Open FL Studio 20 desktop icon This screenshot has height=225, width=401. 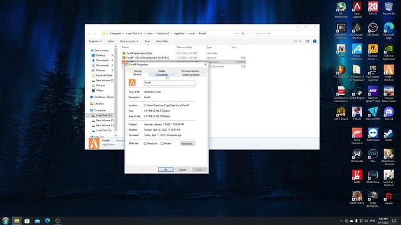coord(341,72)
